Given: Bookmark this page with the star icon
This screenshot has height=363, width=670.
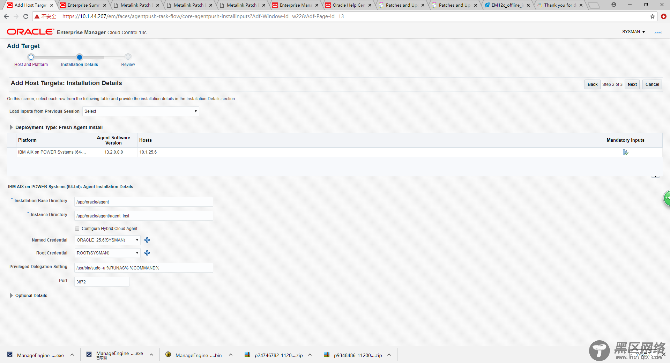Looking at the screenshot, I should click(x=653, y=16).
